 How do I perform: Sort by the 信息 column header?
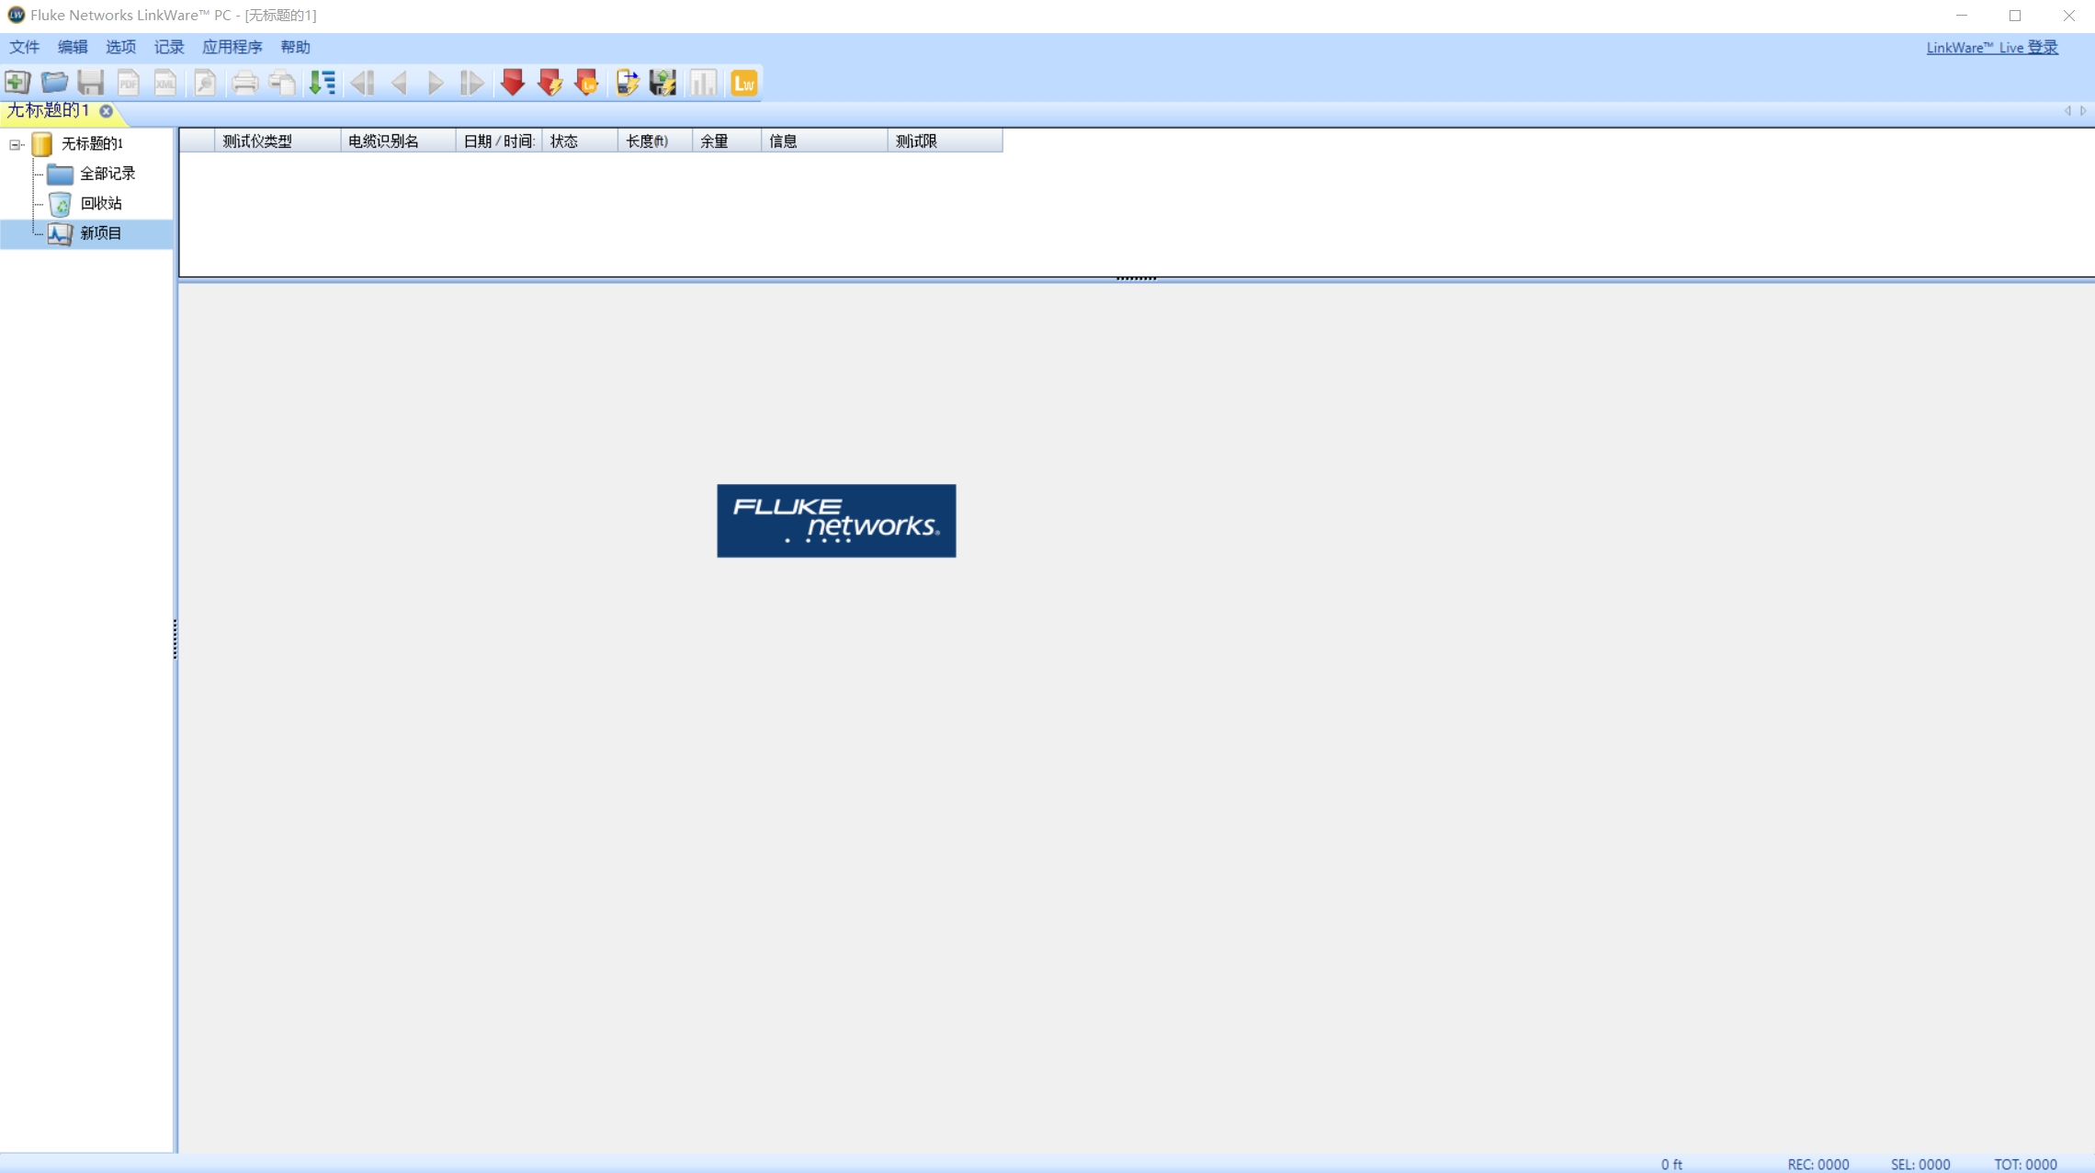click(x=824, y=141)
